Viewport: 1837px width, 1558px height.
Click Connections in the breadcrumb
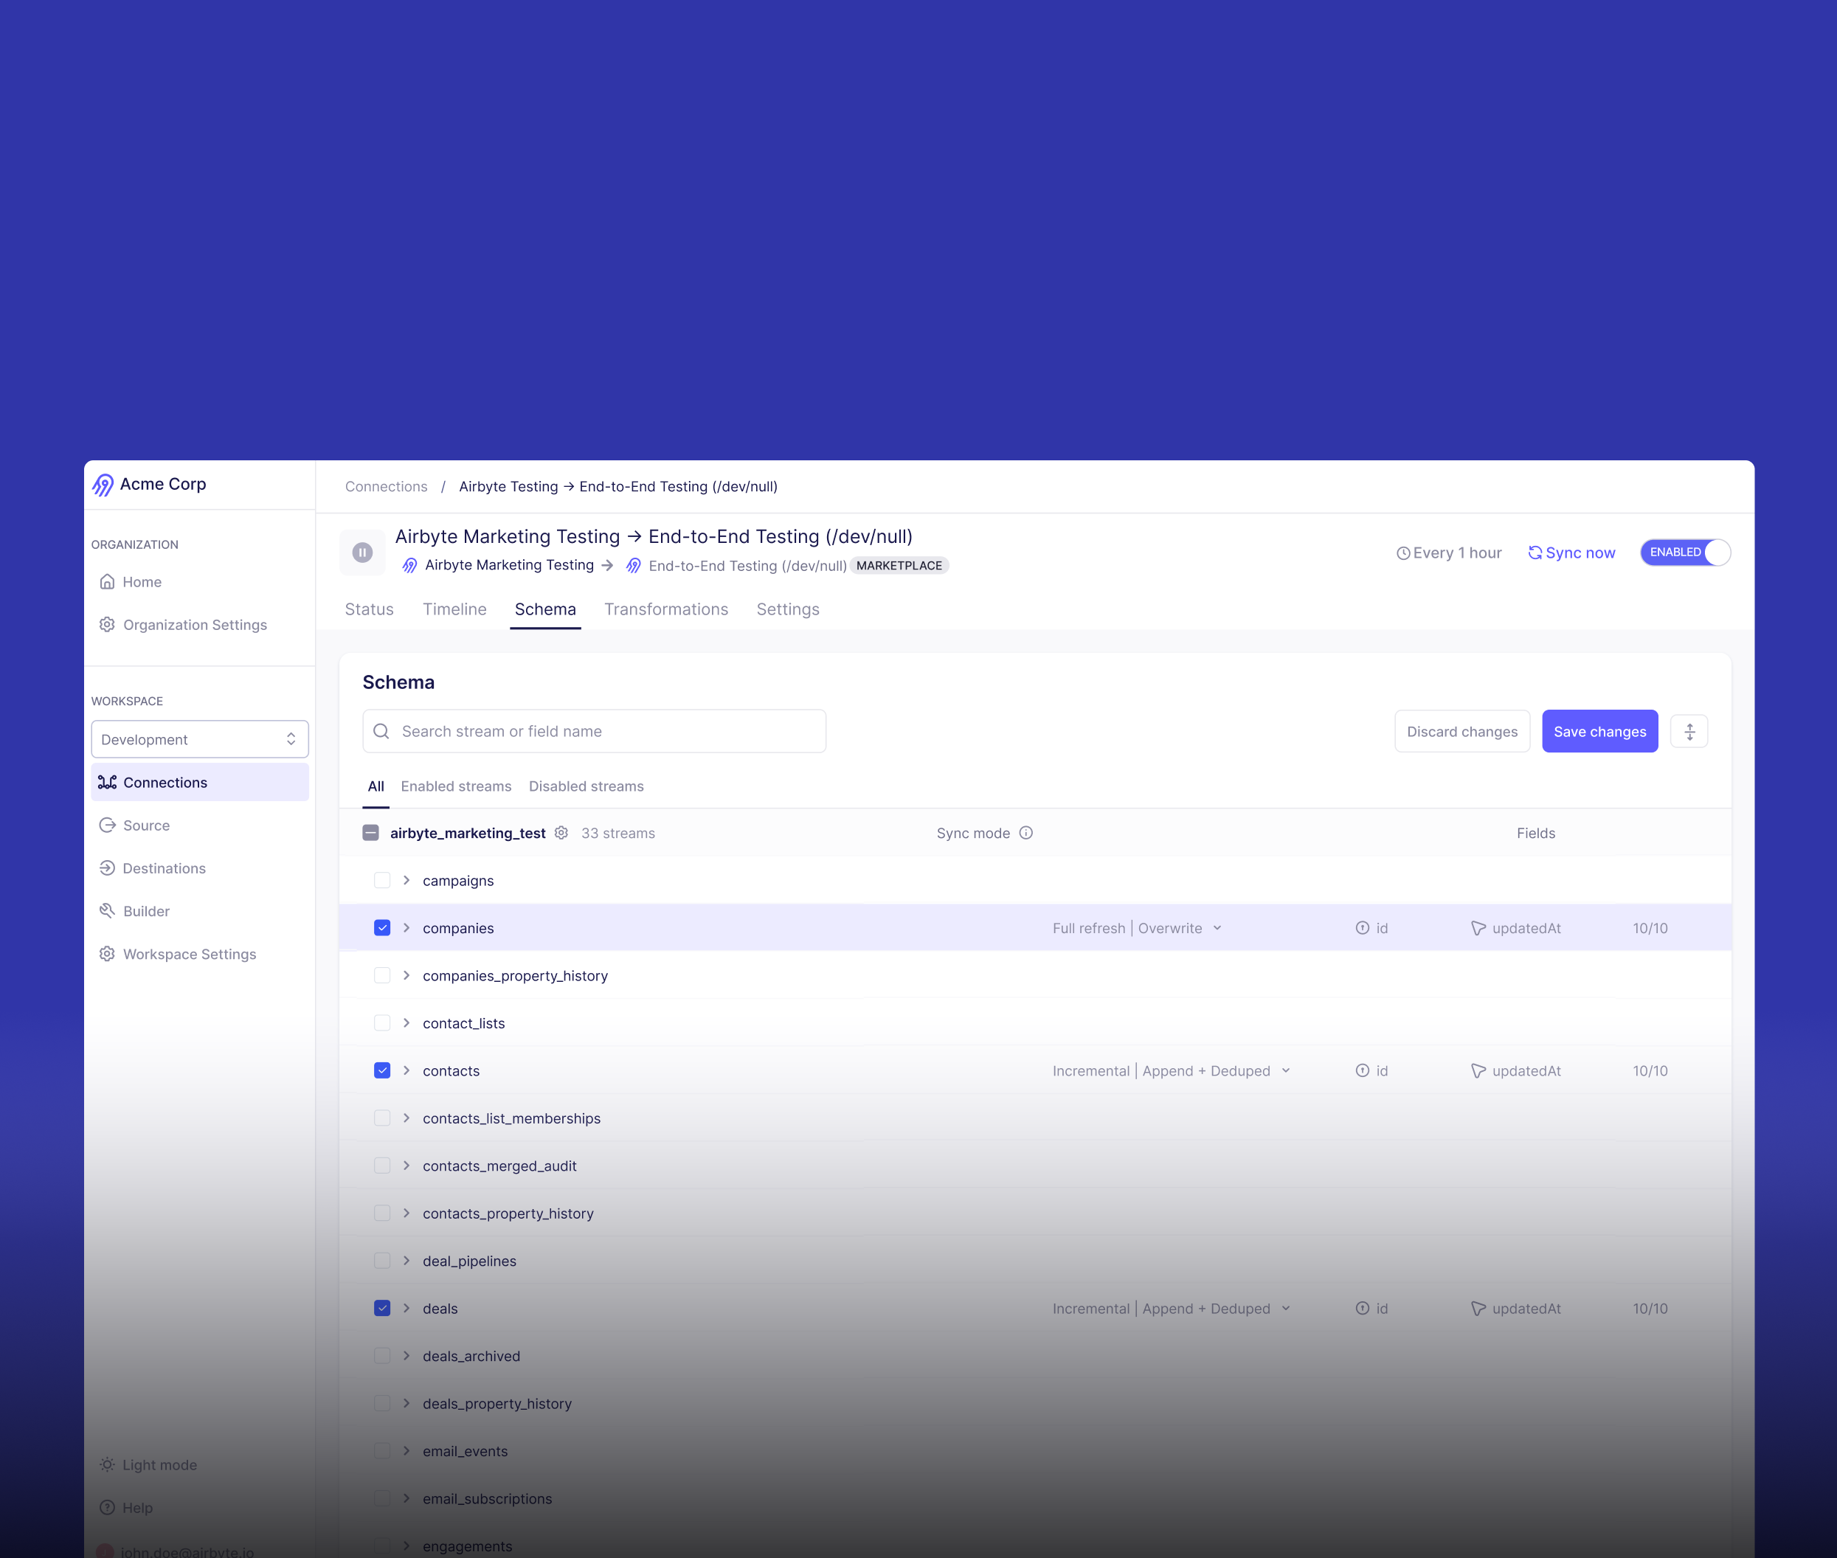(386, 487)
